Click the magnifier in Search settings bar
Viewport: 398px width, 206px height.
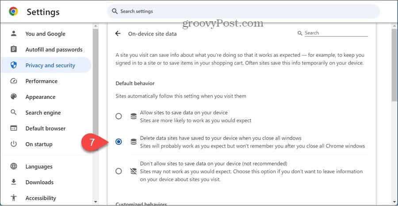(x=115, y=12)
